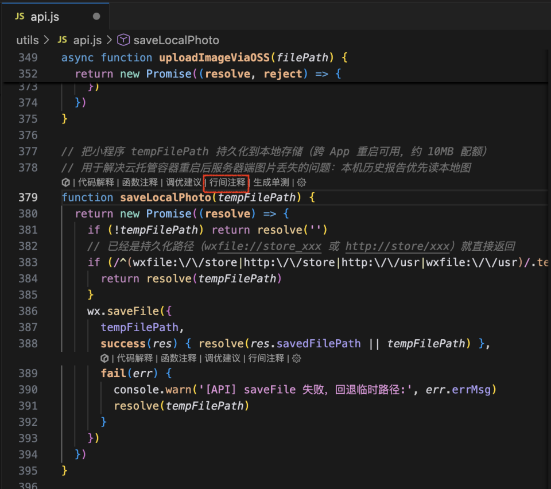Open the api.js breadcrumb item
The width and height of the screenshot is (551, 489).
[x=87, y=40]
